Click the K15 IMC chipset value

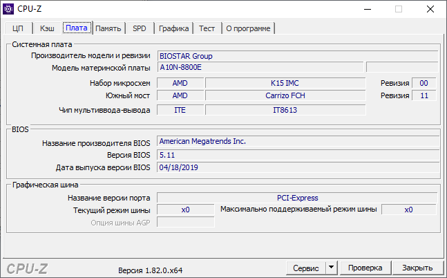pos(285,83)
